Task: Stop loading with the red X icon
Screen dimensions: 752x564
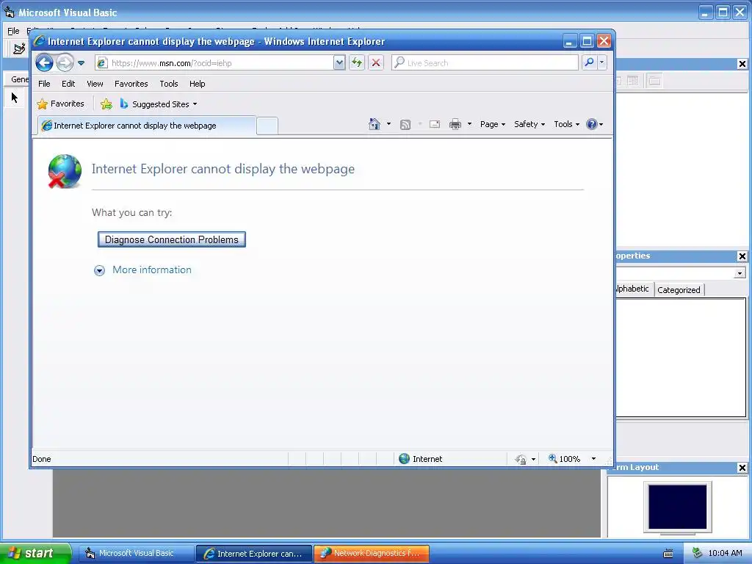Action: [376, 63]
